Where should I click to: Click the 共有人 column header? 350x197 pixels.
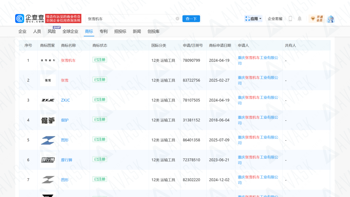(x=290, y=45)
